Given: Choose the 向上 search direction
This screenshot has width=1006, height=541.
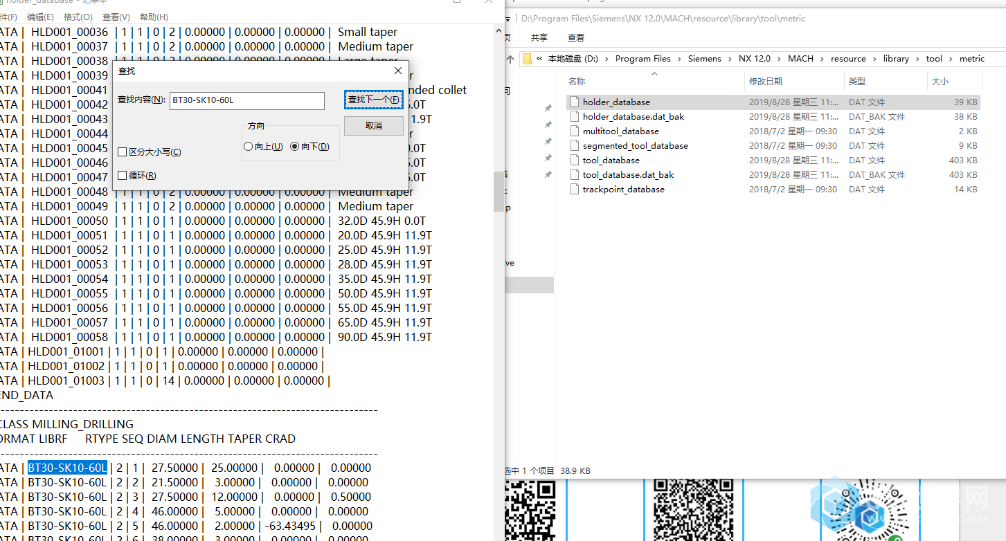Looking at the screenshot, I should (249, 147).
